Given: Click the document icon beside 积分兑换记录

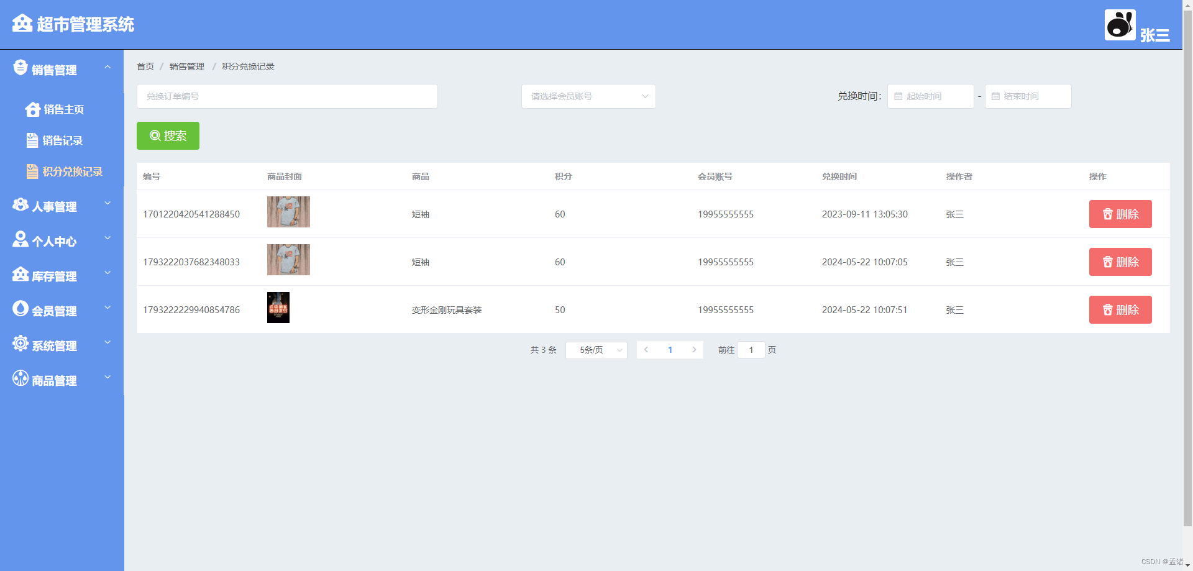Looking at the screenshot, I should 32,171.
